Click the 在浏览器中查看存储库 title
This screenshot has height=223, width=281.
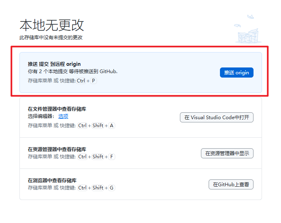coord(52,181)
